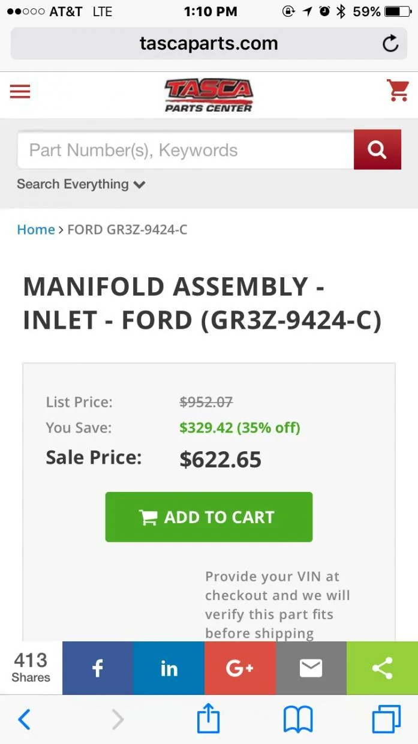Click the Part Number search field

pyautogui.click(x=185, y=150)
